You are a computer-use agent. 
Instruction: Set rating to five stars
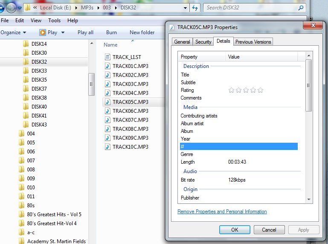(260, 90)
